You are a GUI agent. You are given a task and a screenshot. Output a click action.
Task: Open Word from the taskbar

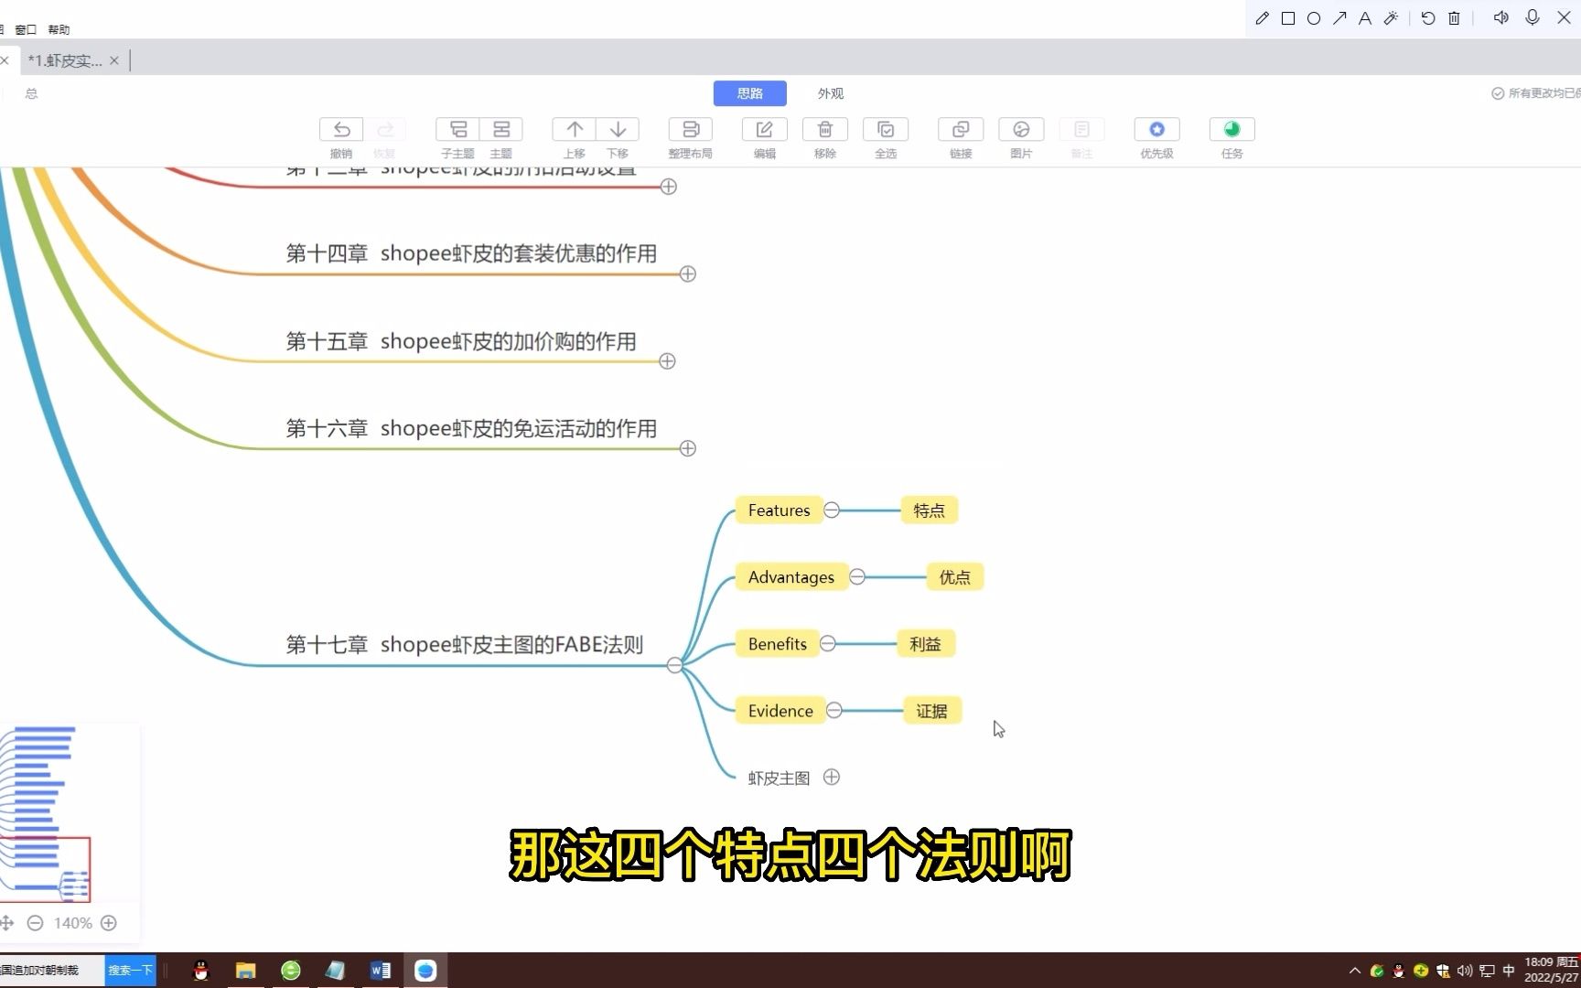[381, 971]
